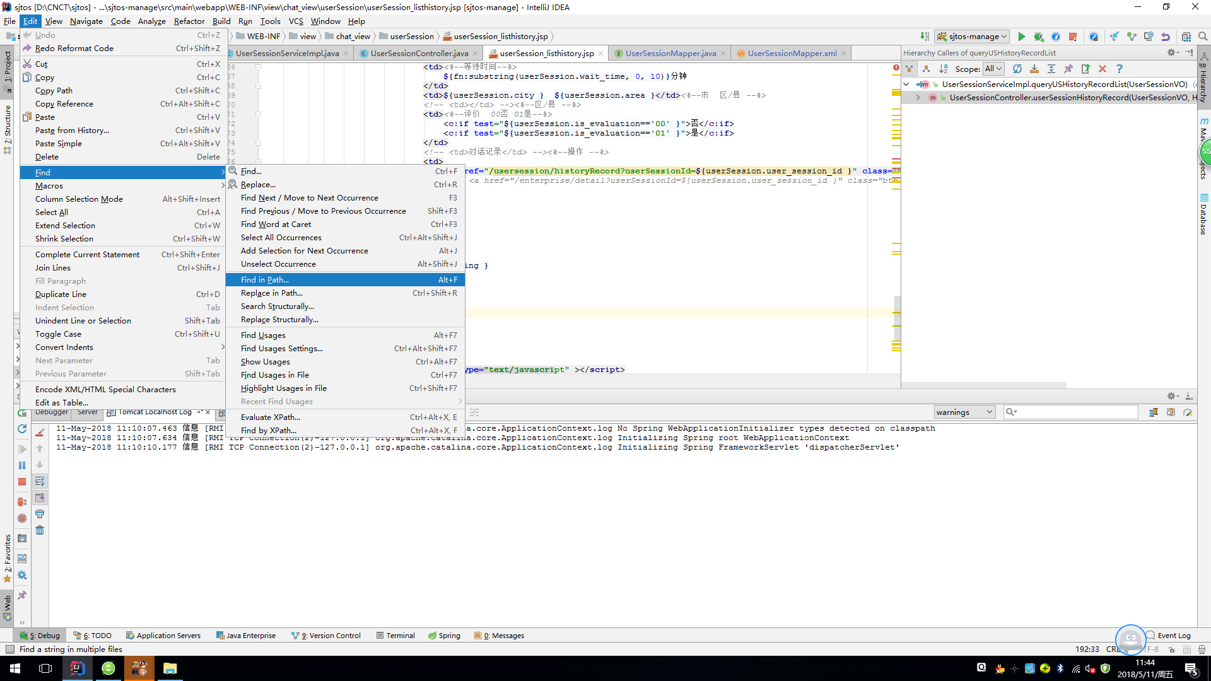This screenshot has width=1211, height=681.
Task: Toggle Soft-Wrap in log console
Action: [x=40, y=482]
